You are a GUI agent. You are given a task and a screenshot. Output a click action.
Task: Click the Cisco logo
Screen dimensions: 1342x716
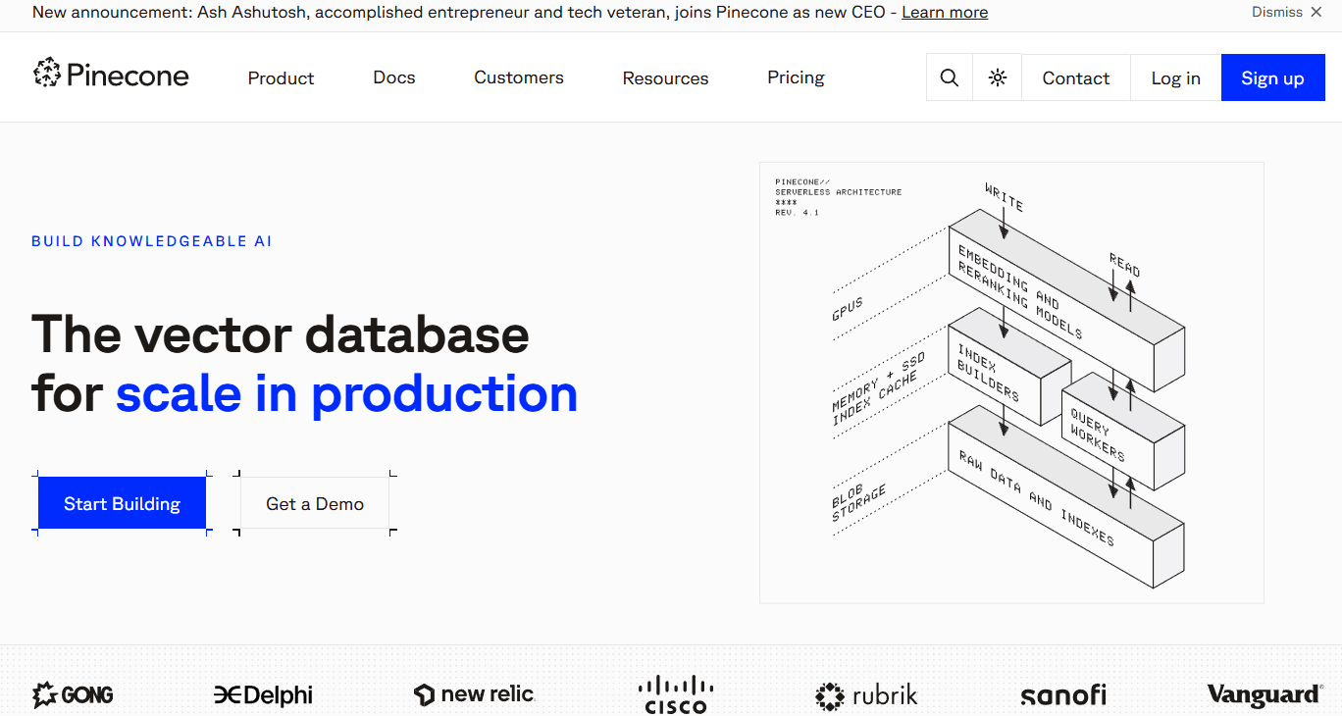tap(676, 694)
